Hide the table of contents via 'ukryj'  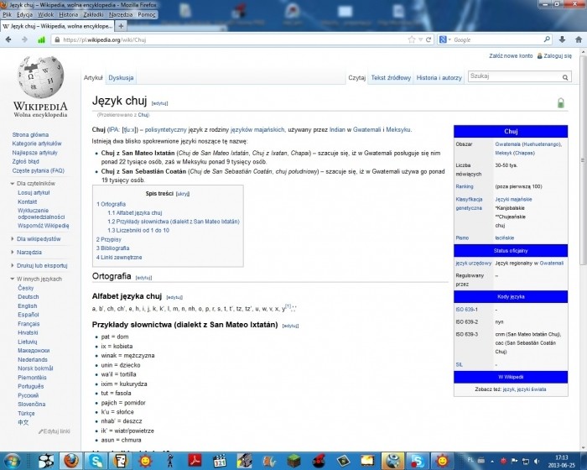(182, 193)
